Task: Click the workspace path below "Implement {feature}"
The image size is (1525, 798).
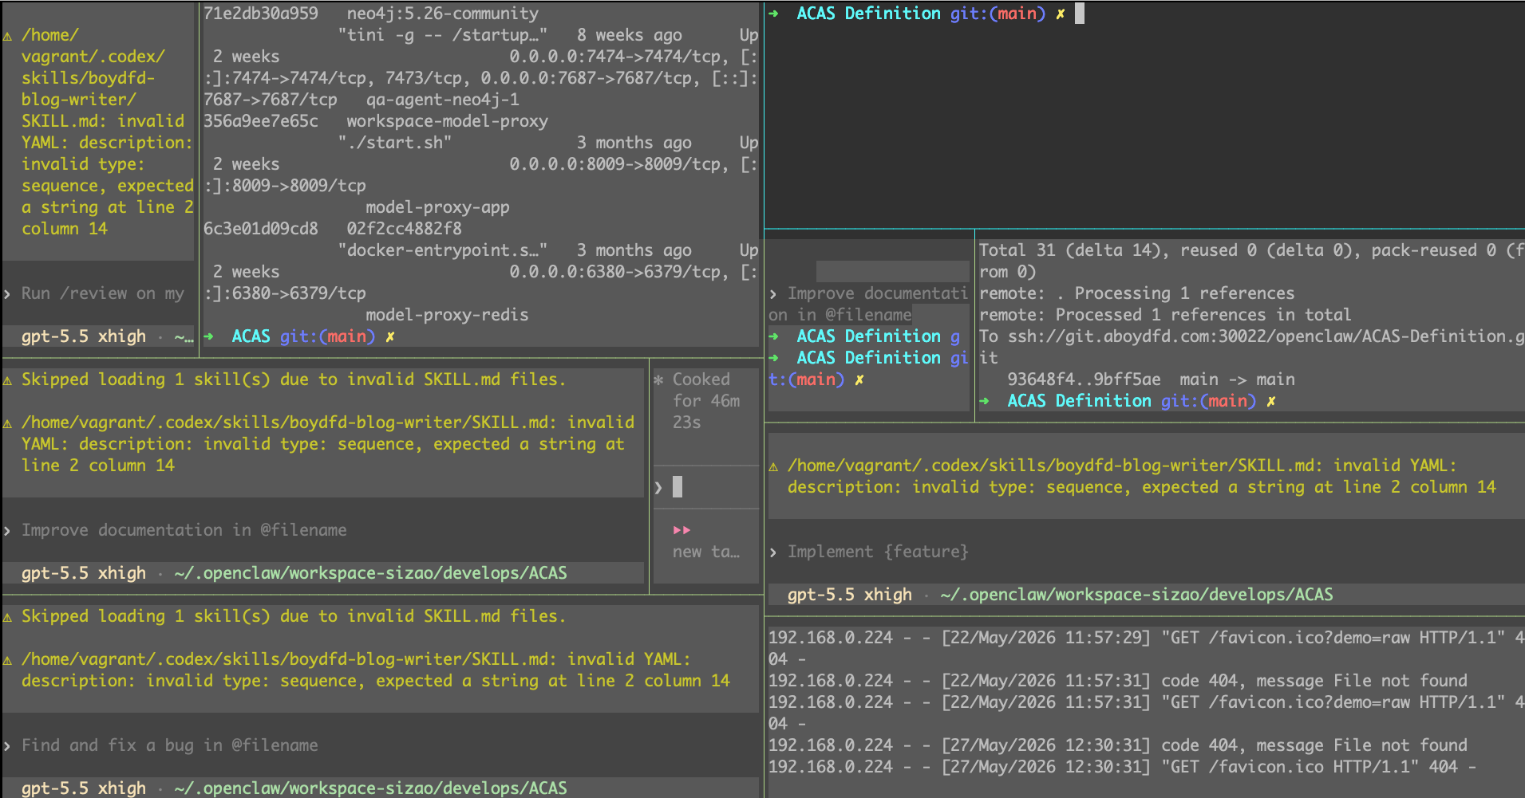Action: 1137,595
